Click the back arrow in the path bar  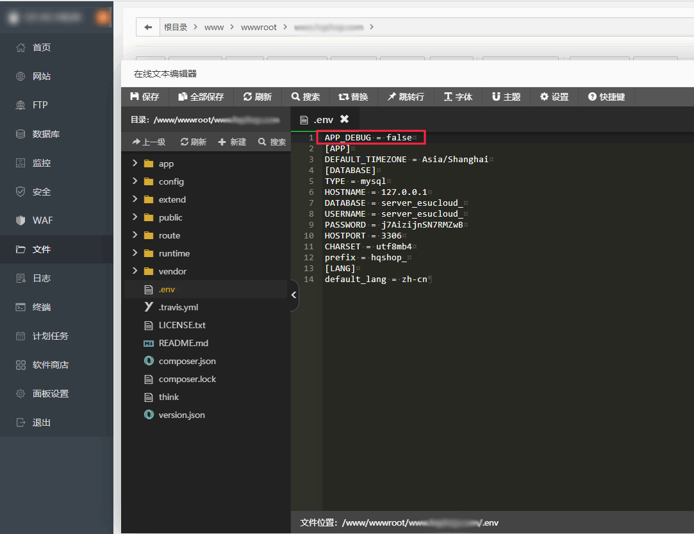(x=148, y=27)
